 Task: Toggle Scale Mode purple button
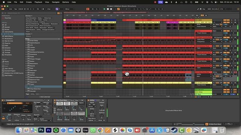57,9
